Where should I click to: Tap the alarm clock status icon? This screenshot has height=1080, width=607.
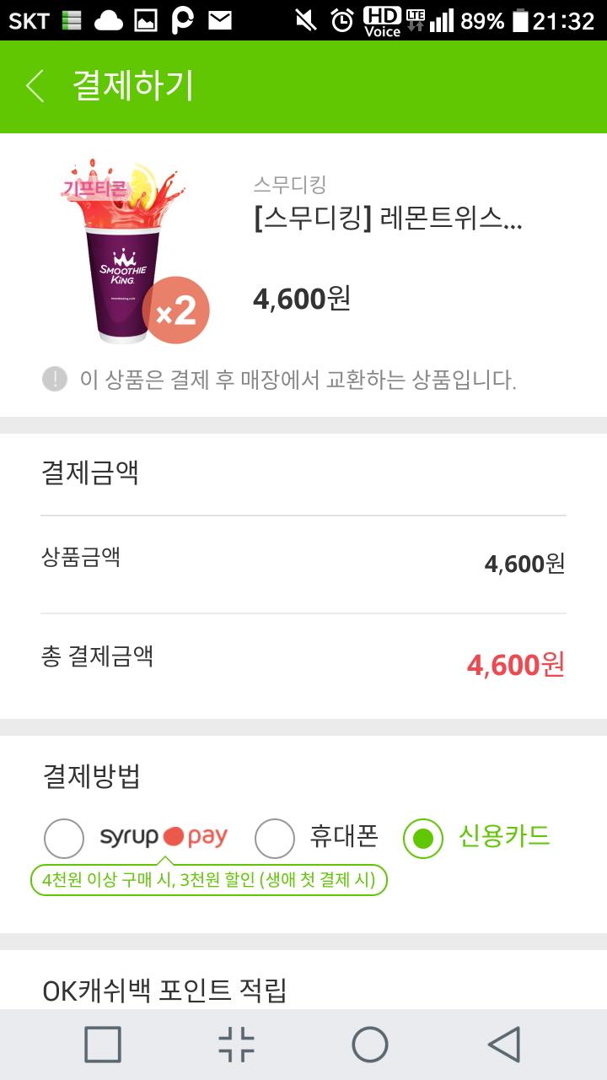click(x=341, y=20)
